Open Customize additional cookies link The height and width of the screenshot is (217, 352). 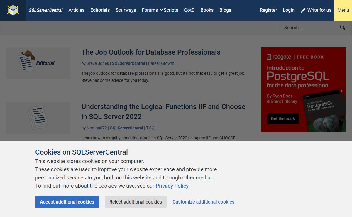pos(203,202)
